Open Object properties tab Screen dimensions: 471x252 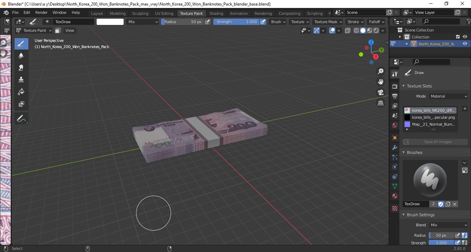[394, 138]
